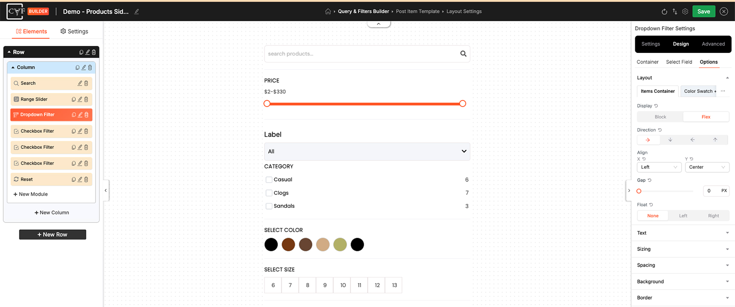Click the search products input field
This screenshot has width=735, height=307.
pyautogui.click(x=362, y=54)
